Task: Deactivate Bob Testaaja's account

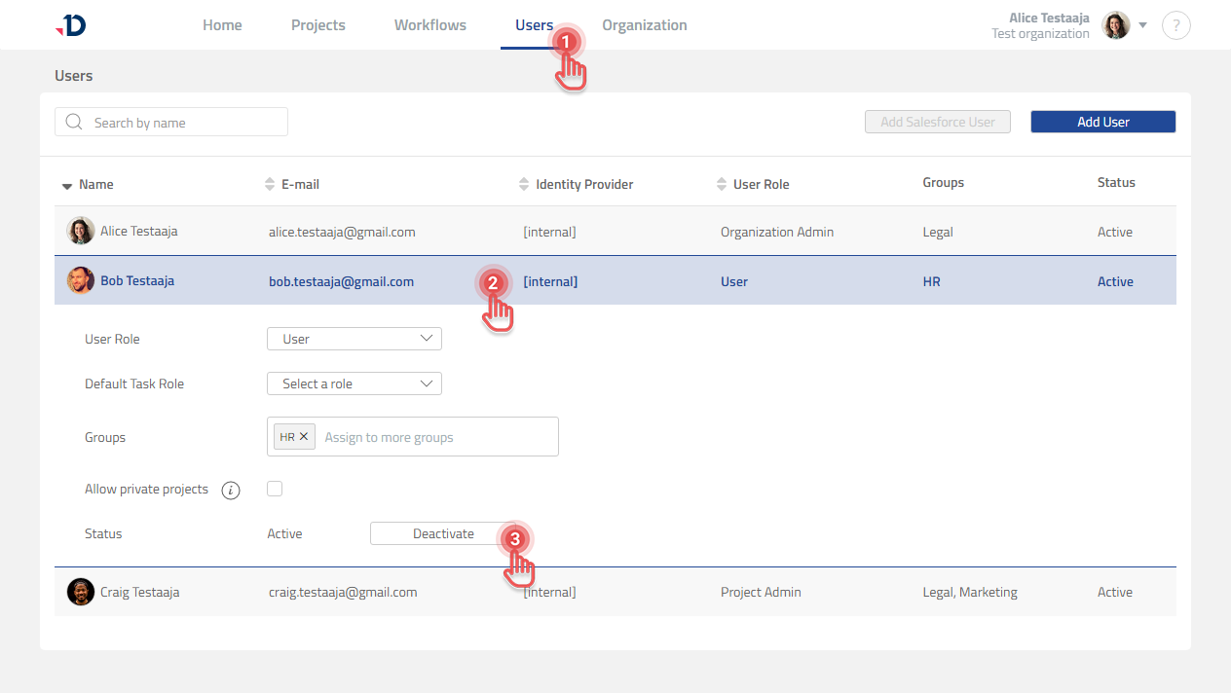Action: point(443,533)
